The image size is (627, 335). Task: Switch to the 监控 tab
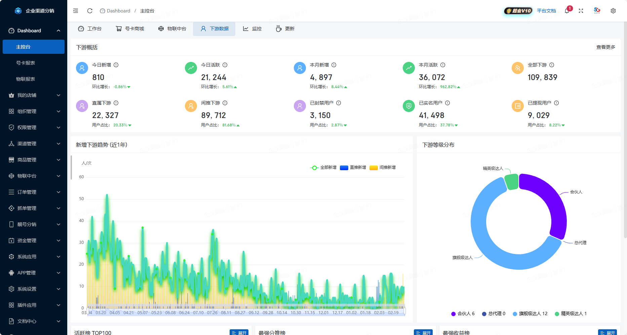click(252, 29)
